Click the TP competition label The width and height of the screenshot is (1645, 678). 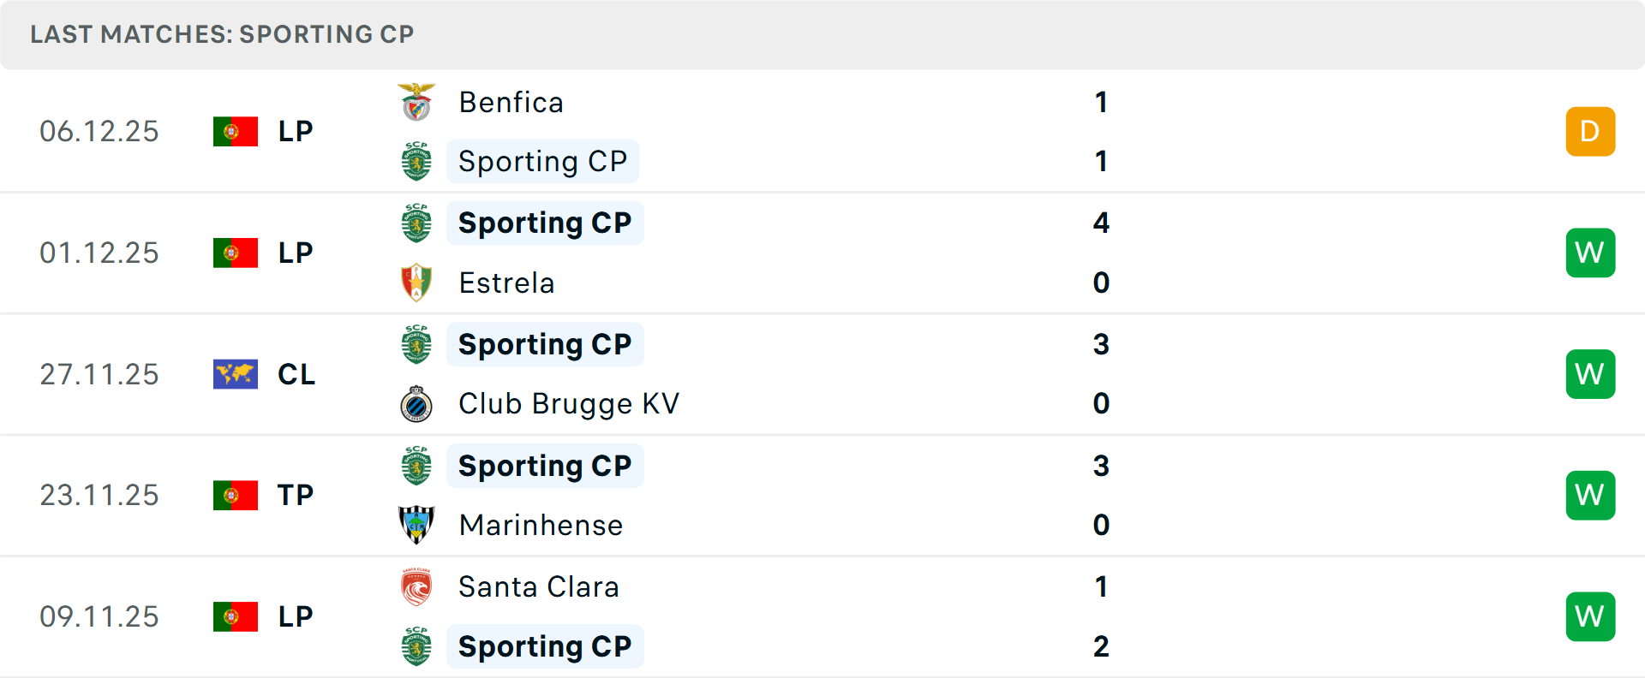point(296,496)
